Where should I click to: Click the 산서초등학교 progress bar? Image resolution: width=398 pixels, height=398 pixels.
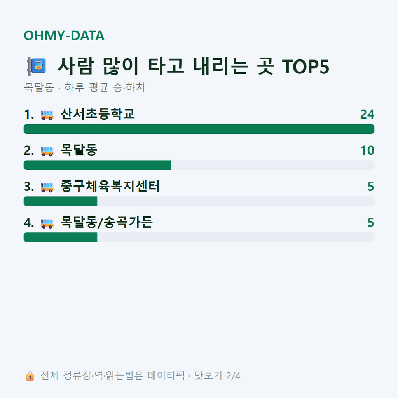pyautogui.click(x=199, y=129)
